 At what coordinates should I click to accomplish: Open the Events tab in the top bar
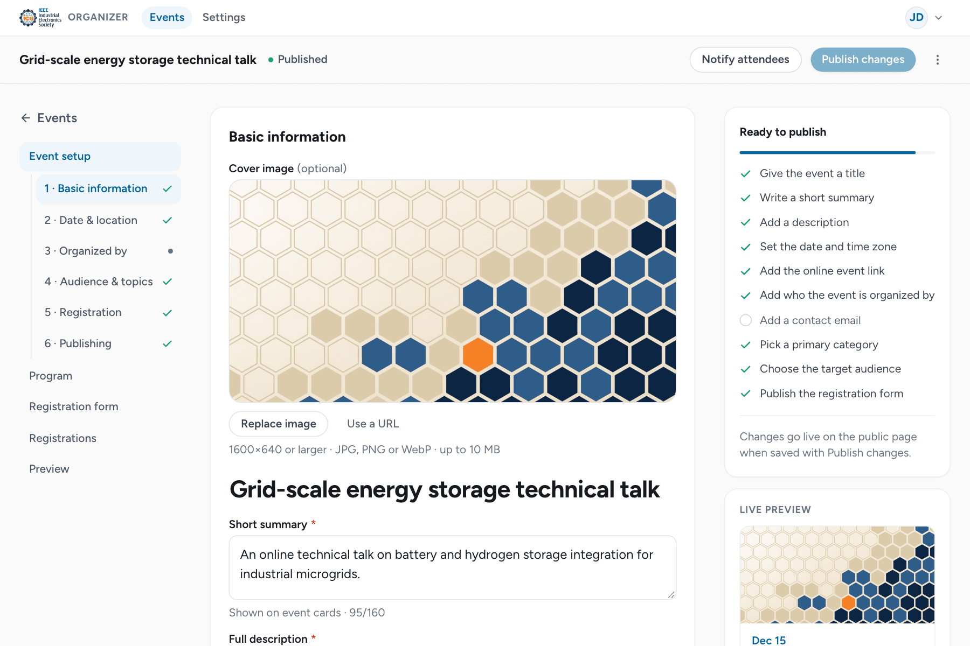167,17
